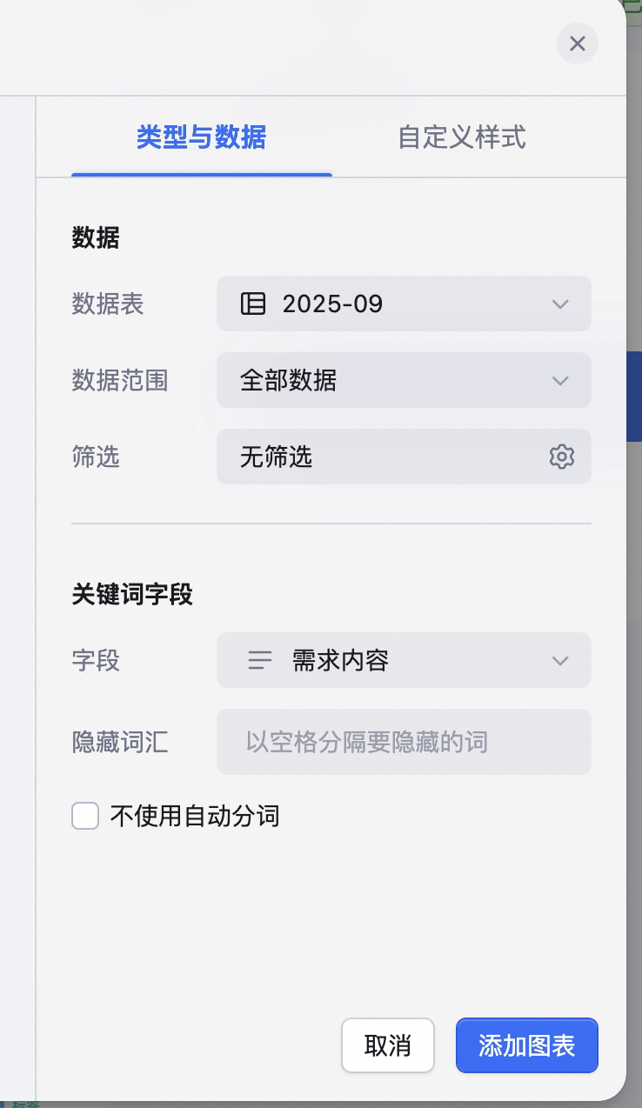Click the 取消 button
This screenshot has height=1108, width=642.
pos(388,1045)
